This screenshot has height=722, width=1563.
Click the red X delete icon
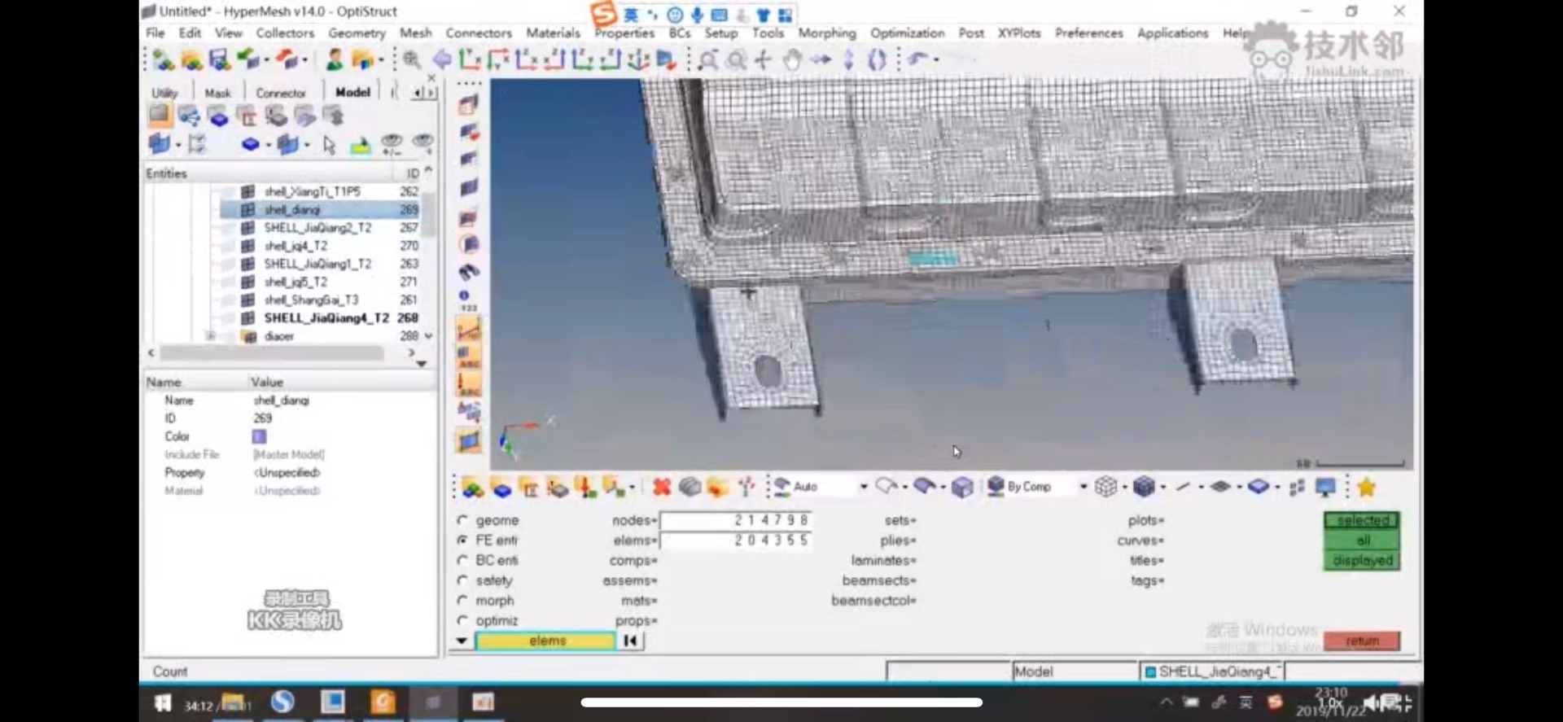(x=661, y=487)
